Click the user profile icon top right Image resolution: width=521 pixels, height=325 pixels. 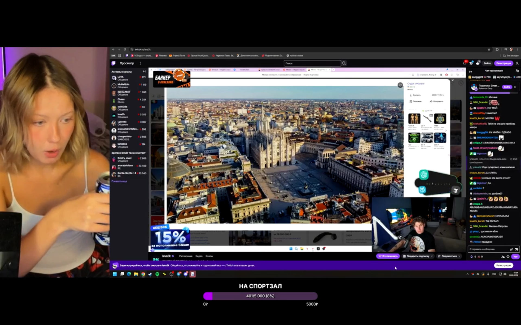coord(517,63)
